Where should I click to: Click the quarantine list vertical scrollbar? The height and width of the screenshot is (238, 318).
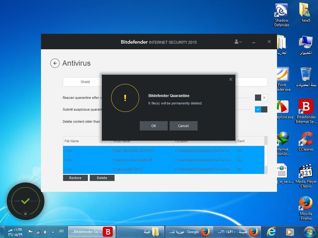(266, 155)
